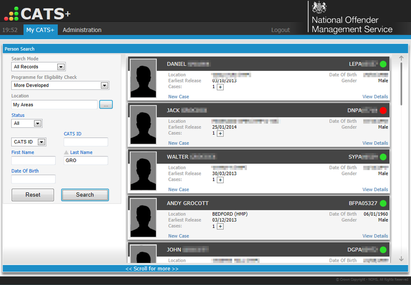The image size is (411, 285).
Task: View Details for Daniel's record
Action: pyautogui.click(x=375, y=97)
